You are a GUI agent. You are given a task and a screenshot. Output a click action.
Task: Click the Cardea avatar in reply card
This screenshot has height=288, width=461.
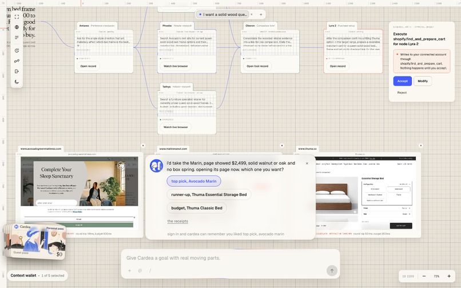click(x=156, y=166)
